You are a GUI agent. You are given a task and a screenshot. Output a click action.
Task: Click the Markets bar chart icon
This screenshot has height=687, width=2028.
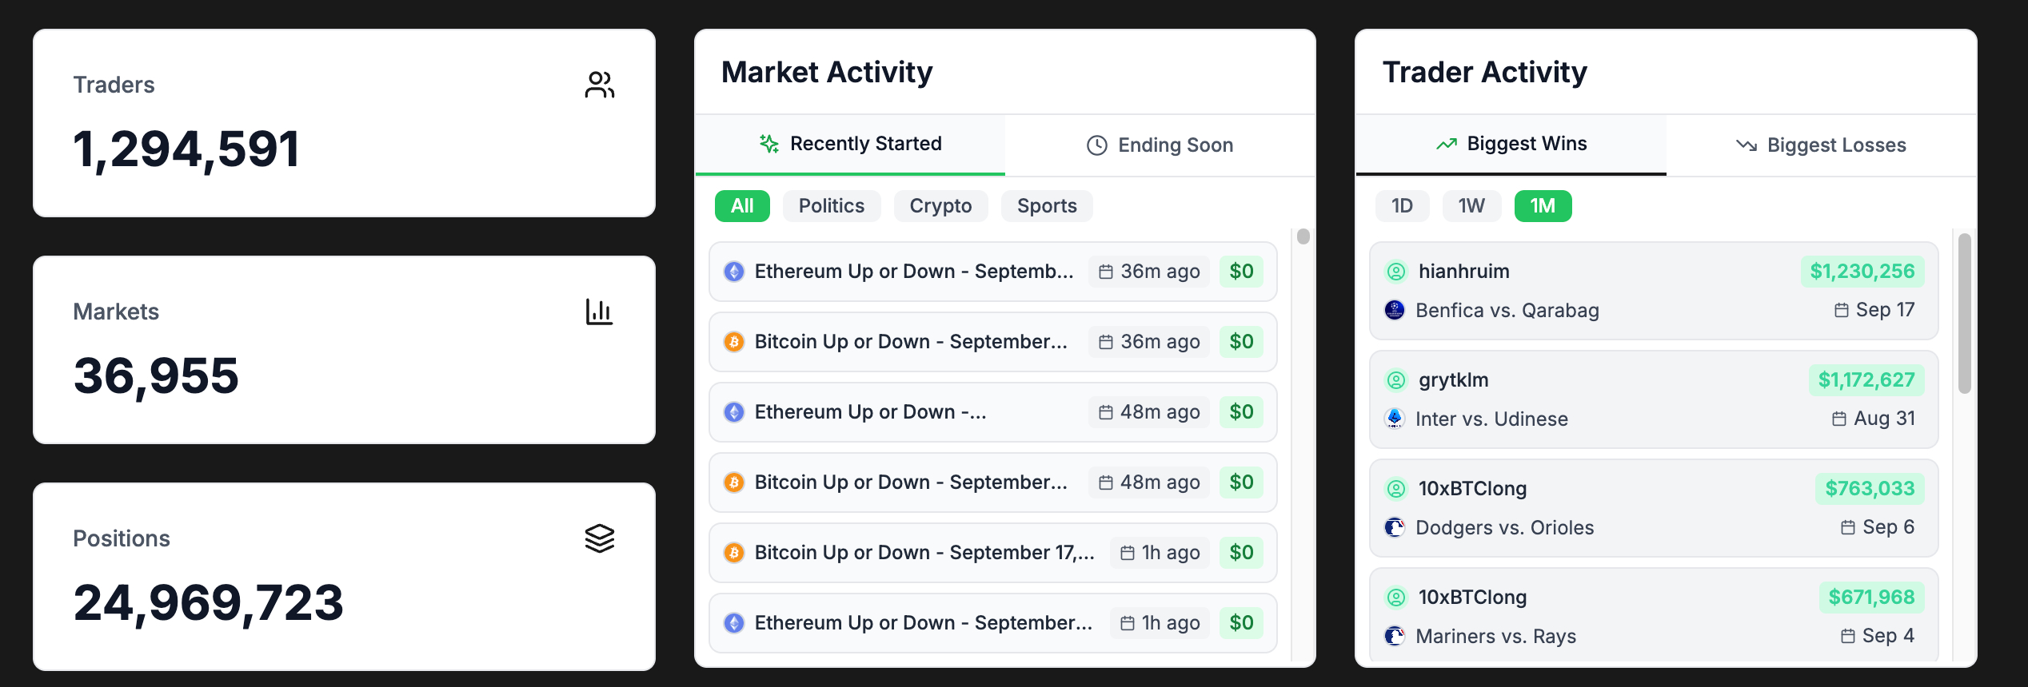[599, 312]
